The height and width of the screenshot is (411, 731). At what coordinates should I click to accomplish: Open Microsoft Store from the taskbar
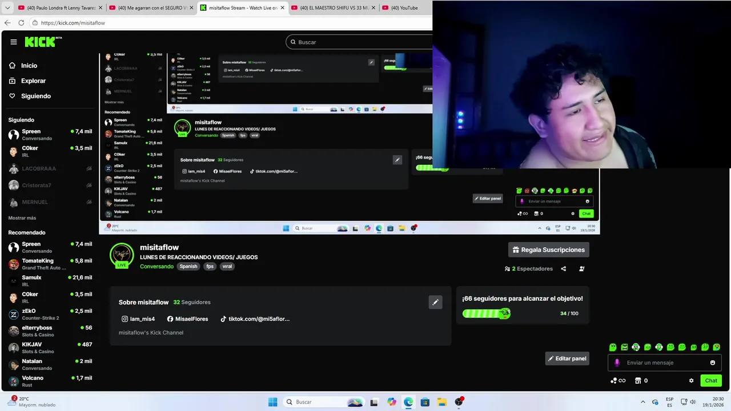click(425, 402)
